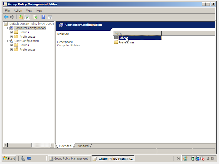Image resolution: width=219 pixels, height=164 pixels.
Task: Select User Configuration in the tree
Action: pyautogui.click(x=27, y=41)
